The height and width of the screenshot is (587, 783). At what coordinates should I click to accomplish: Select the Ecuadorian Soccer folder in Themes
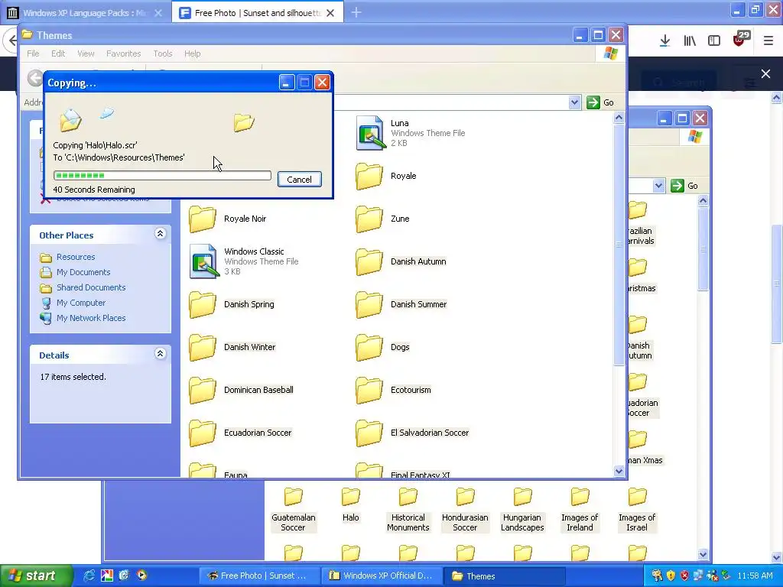(202, 433)
